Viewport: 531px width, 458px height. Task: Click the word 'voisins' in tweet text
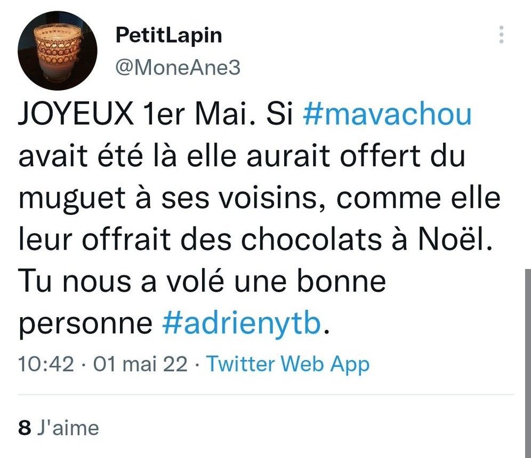(273, 199)
